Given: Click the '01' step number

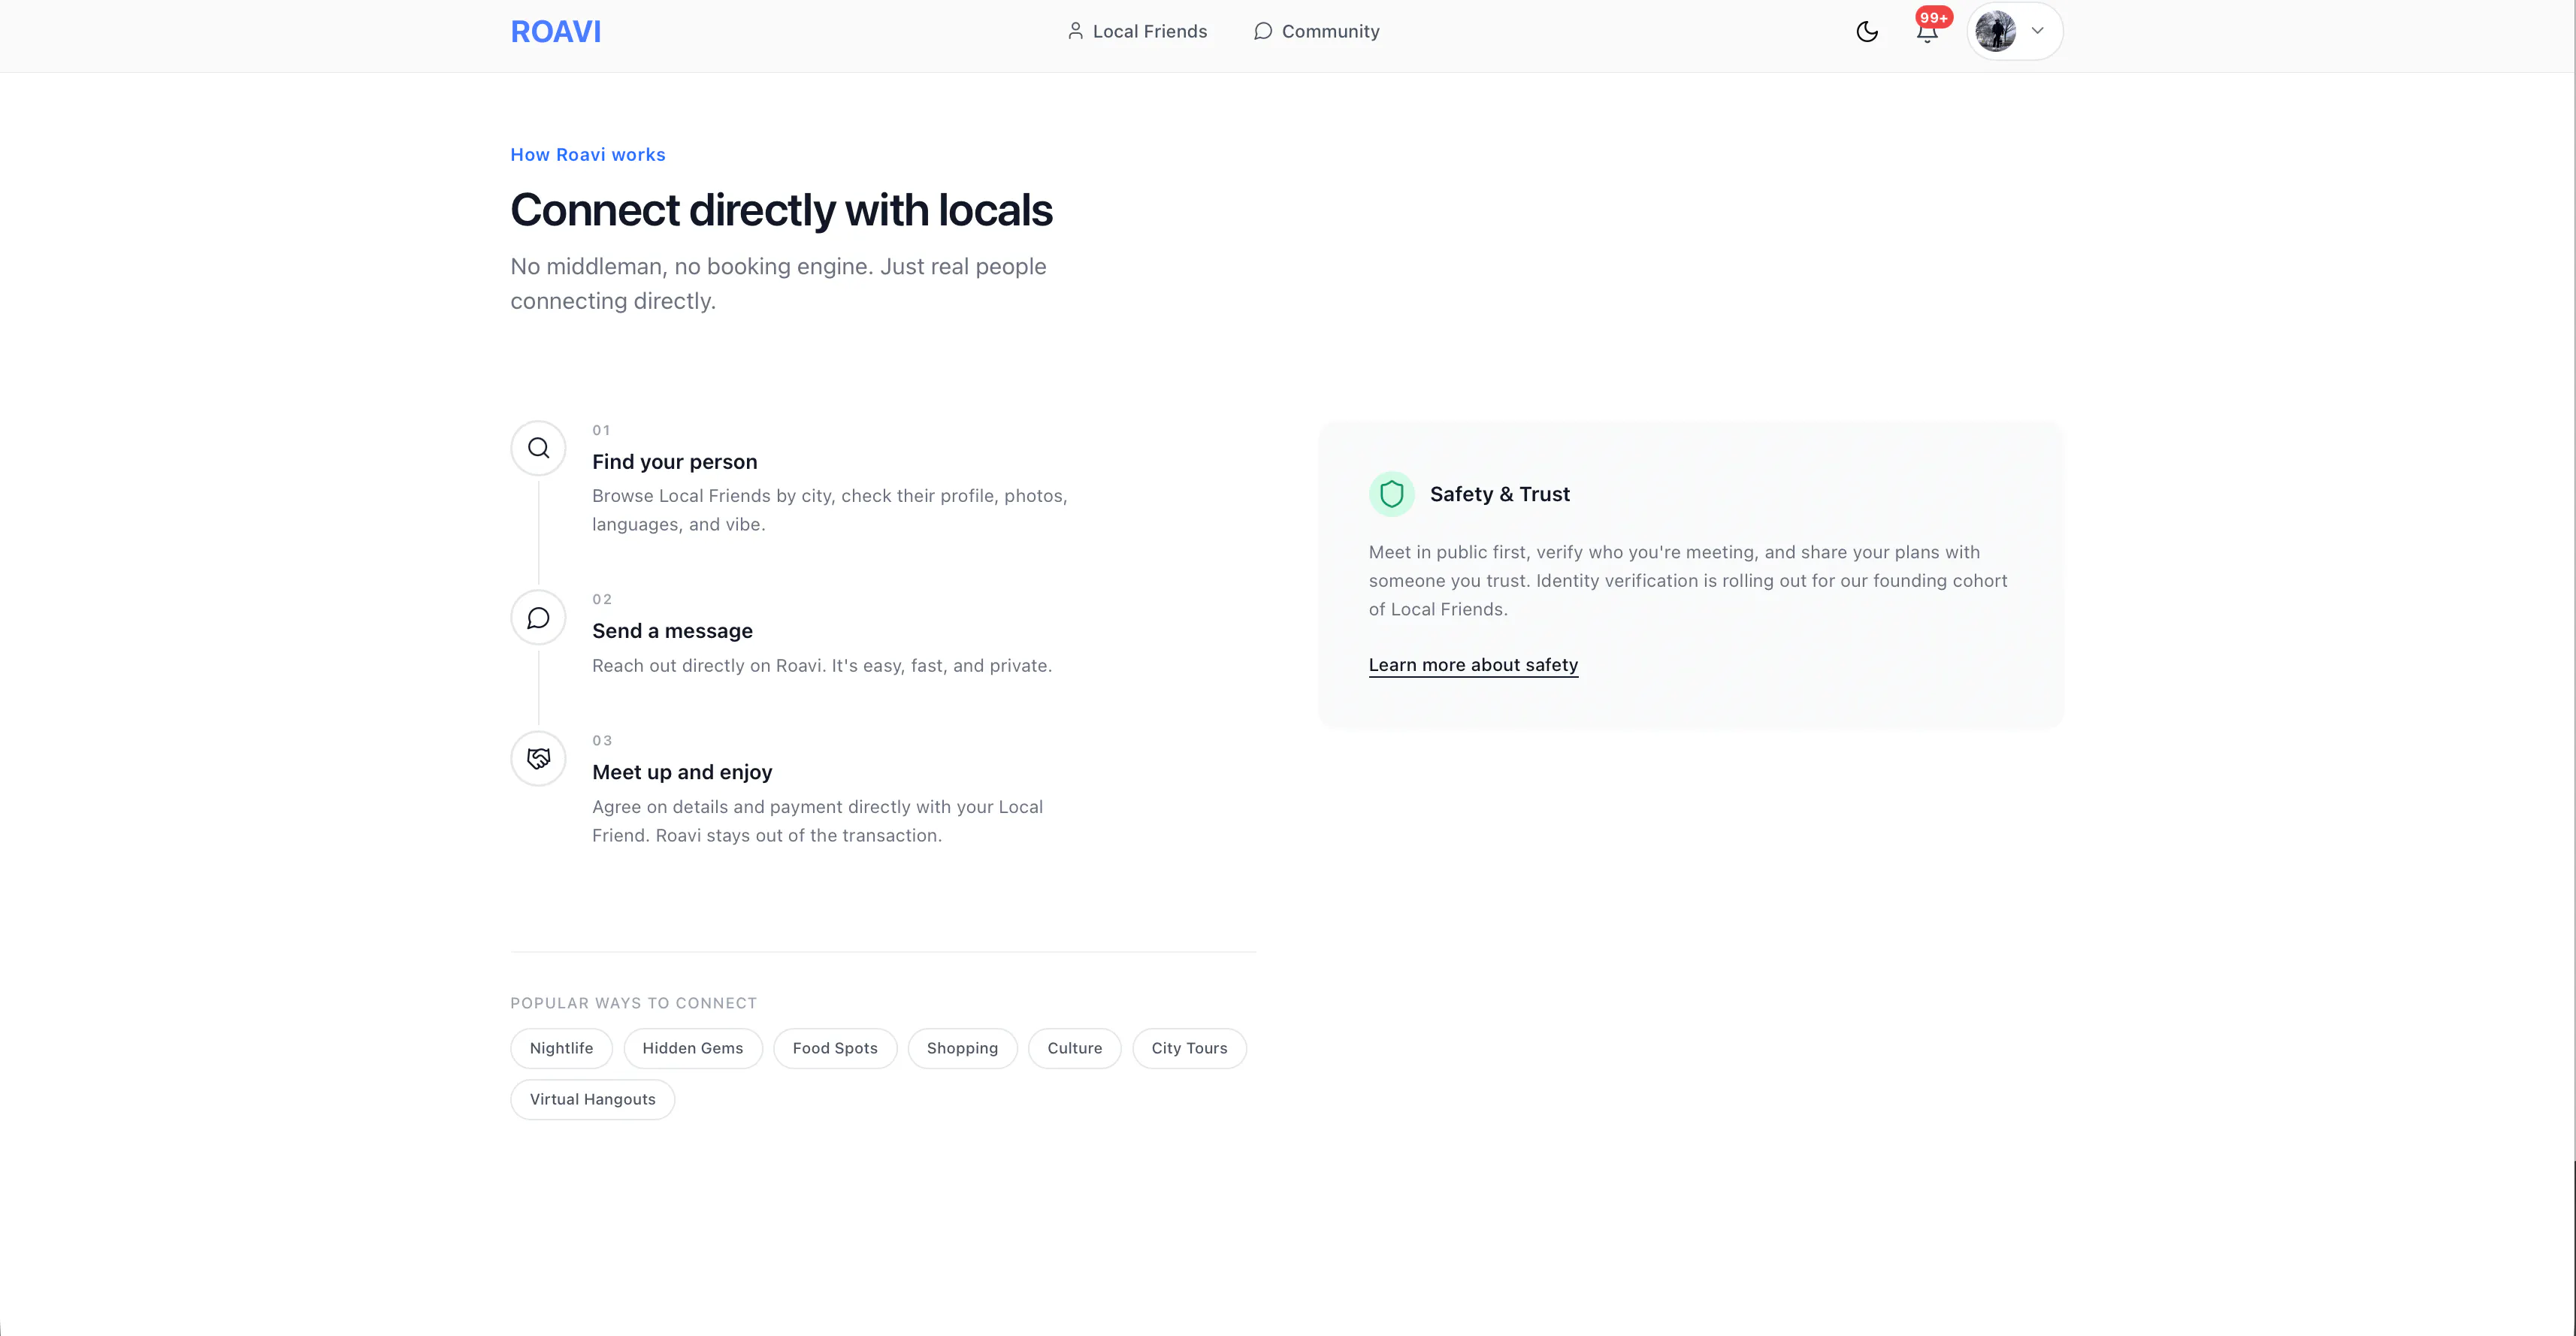Looking at the screenshot, I should [x=601, y=430].
